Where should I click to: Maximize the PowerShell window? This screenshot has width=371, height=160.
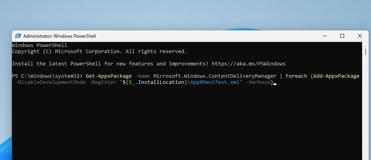(342, 36)
